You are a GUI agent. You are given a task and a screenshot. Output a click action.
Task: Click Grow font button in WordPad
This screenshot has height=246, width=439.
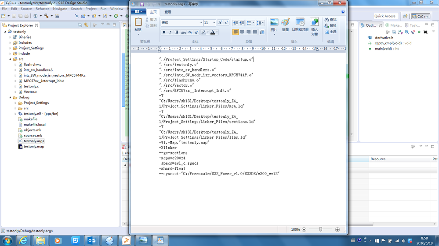220,23
